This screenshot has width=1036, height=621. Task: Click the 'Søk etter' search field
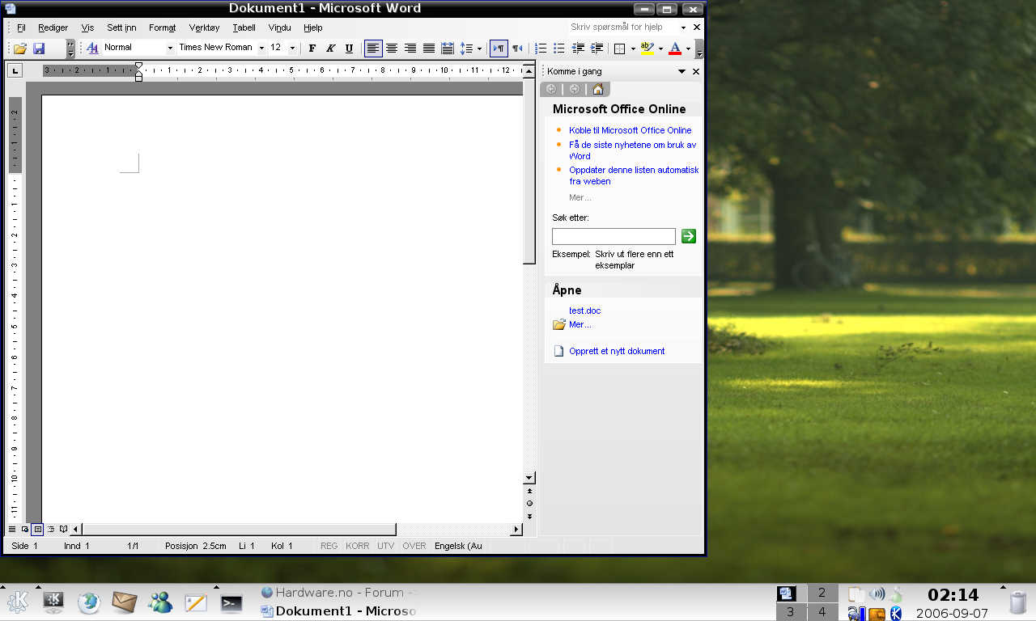[x=614, y=236]
